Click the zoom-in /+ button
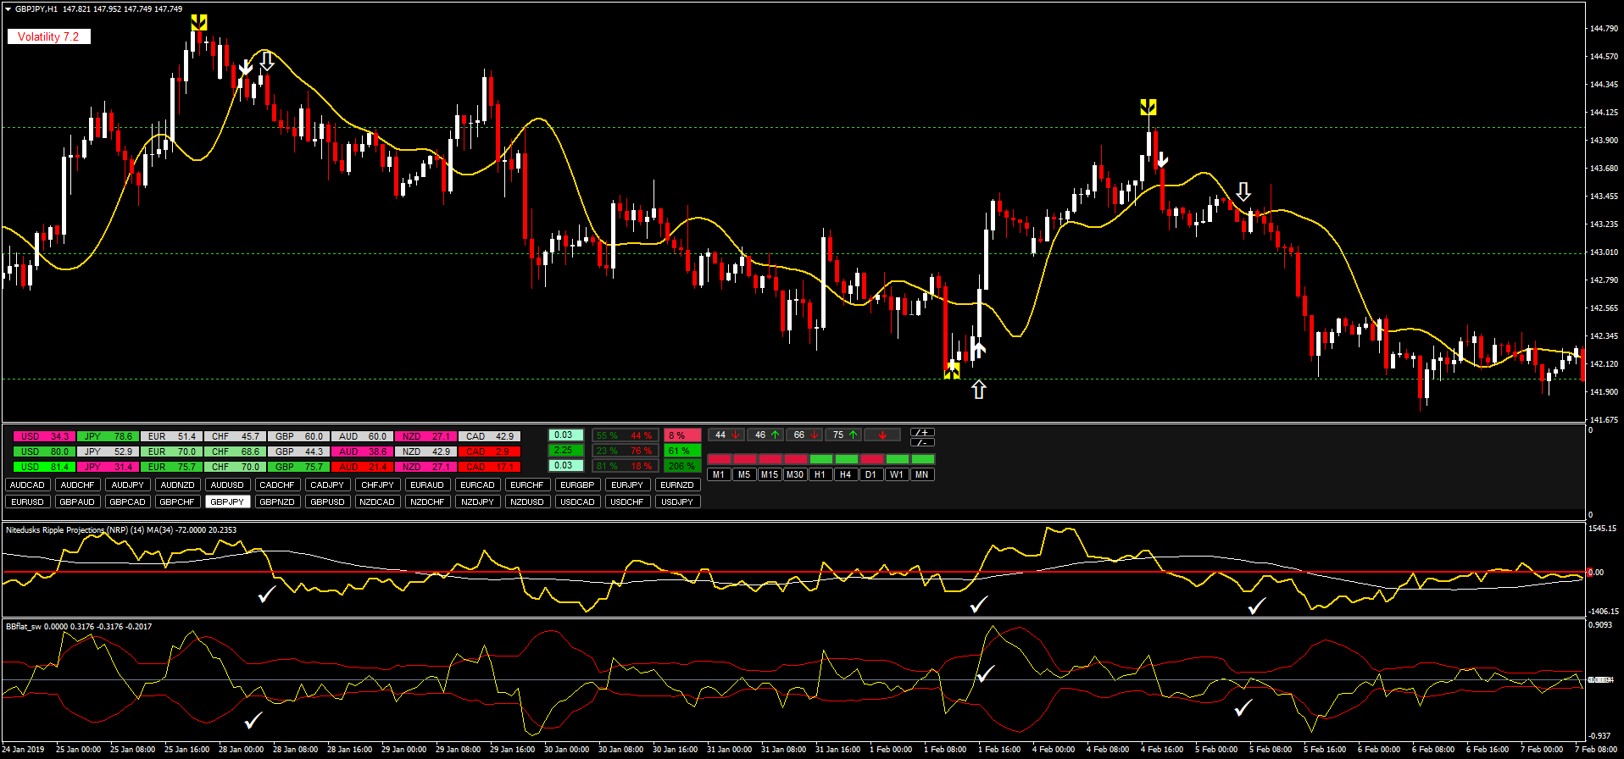Screen dimensions: 1624x759 (x=922, y=432)
